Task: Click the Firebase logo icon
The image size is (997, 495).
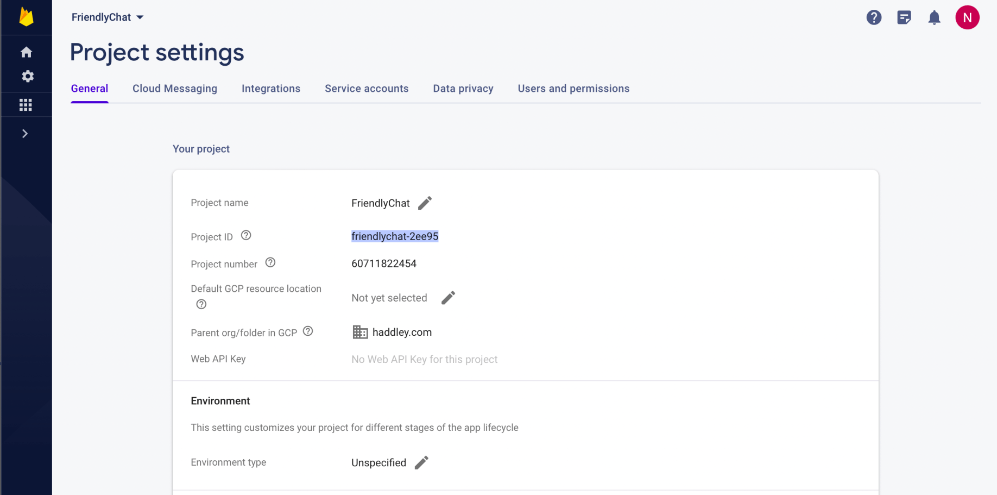Action: coord(26,17)
